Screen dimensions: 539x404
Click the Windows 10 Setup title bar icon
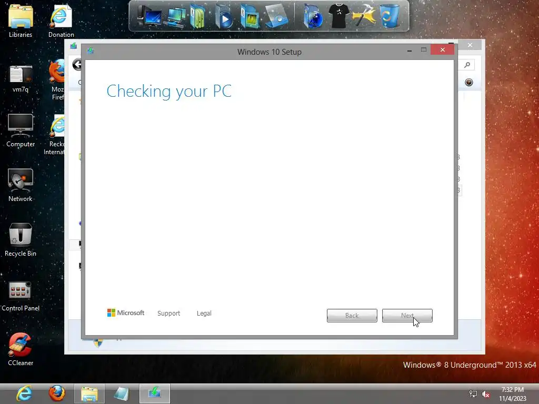point(91,51)
